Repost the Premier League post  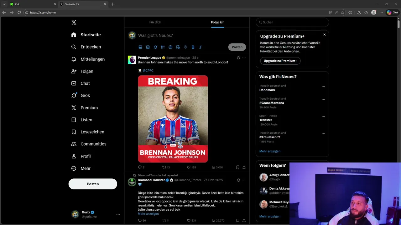[x=166, y=167]
